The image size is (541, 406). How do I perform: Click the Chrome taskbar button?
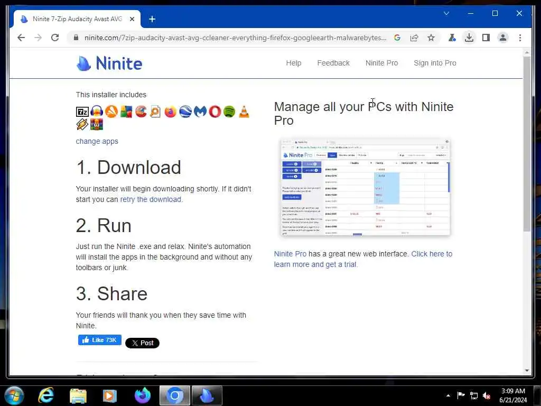coord(174,395)
